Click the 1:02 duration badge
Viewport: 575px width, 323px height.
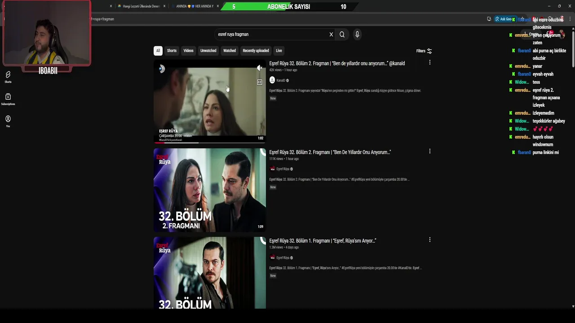point(261,138)
